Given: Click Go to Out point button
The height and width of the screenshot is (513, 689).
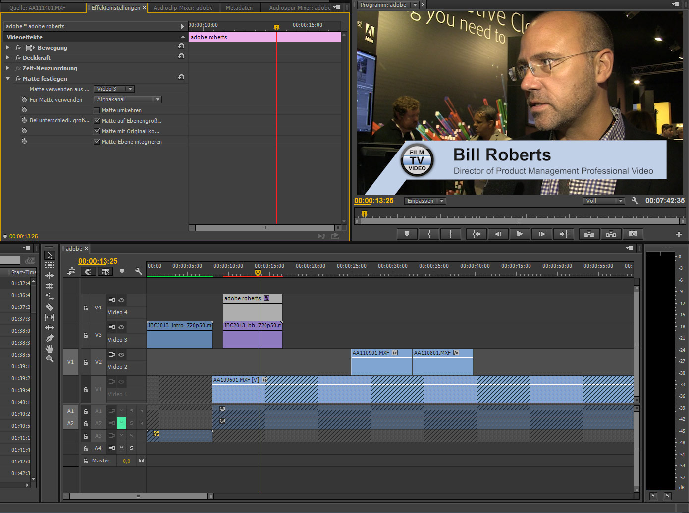Looking at the screenshot, I should tap(563, 234).
